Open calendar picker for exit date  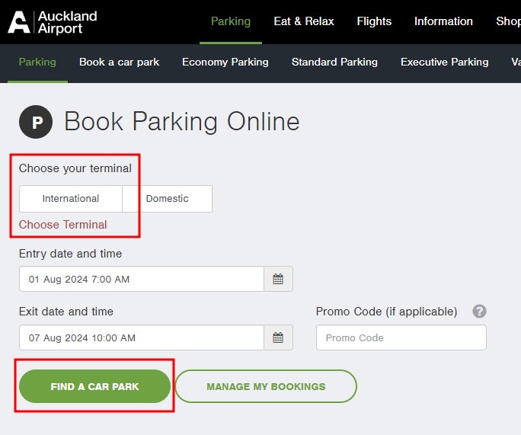point(278,337)
